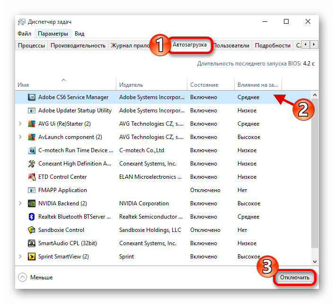Select the SmartAudio CPL (32bit) name
This screenshot has height=304, width=334.
(x=68, y=243)
